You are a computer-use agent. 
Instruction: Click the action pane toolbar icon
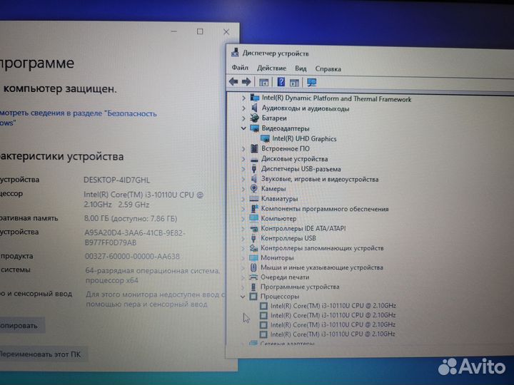pyautogui.click(x=294, y=83)
